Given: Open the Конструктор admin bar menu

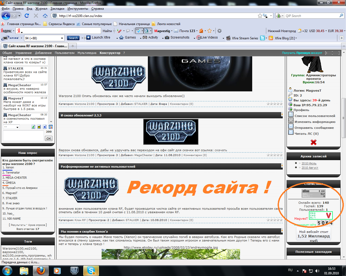Looking at the screenshot, I should 110,53.
